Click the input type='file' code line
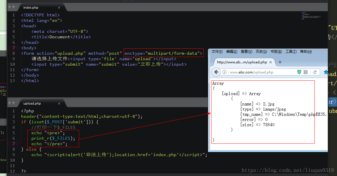This screenshot has width=337, height=176. [x=104, y=59]
